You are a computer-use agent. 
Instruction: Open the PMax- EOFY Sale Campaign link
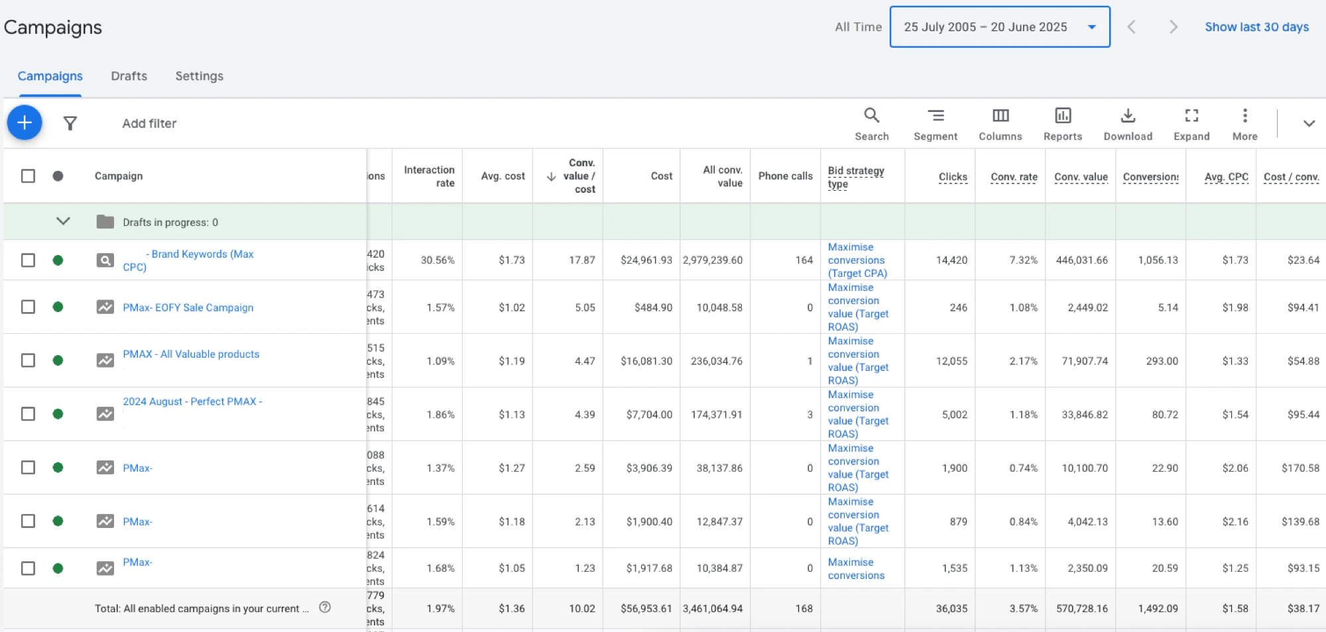tap(188, 307)
